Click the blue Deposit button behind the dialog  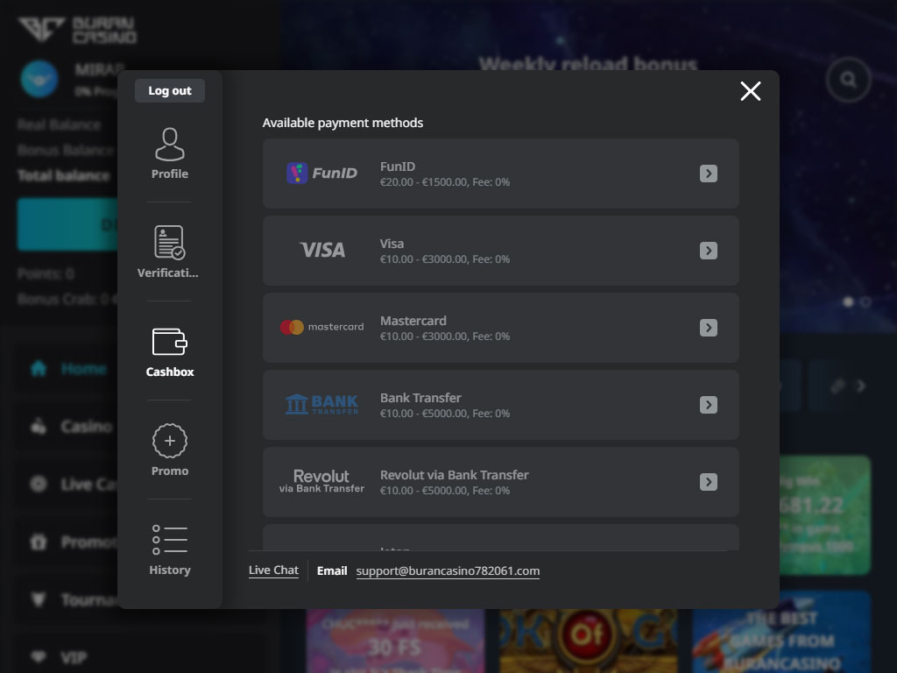67,224
